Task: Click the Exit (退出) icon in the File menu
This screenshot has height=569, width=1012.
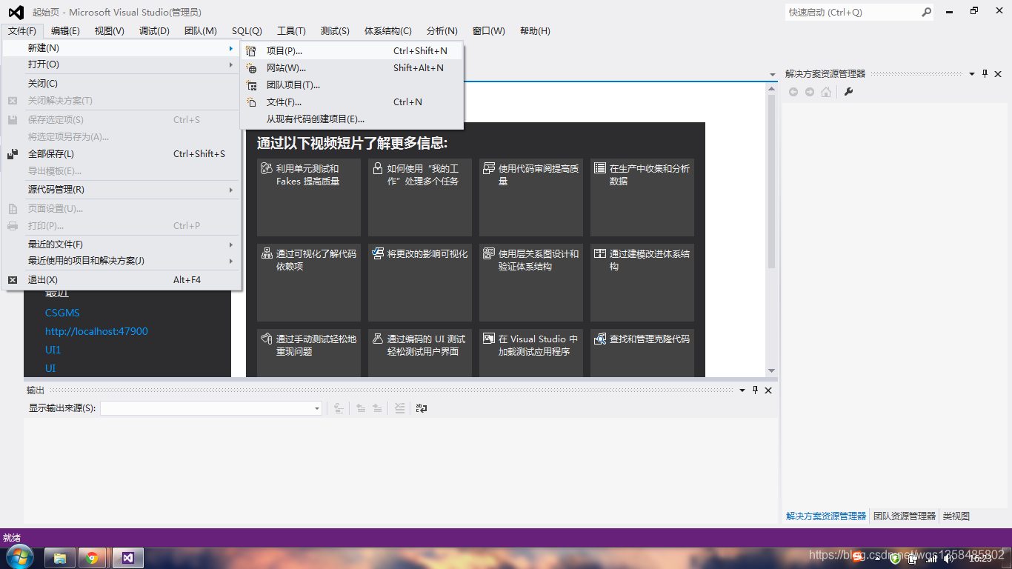Action: click(x=13, y=280)
